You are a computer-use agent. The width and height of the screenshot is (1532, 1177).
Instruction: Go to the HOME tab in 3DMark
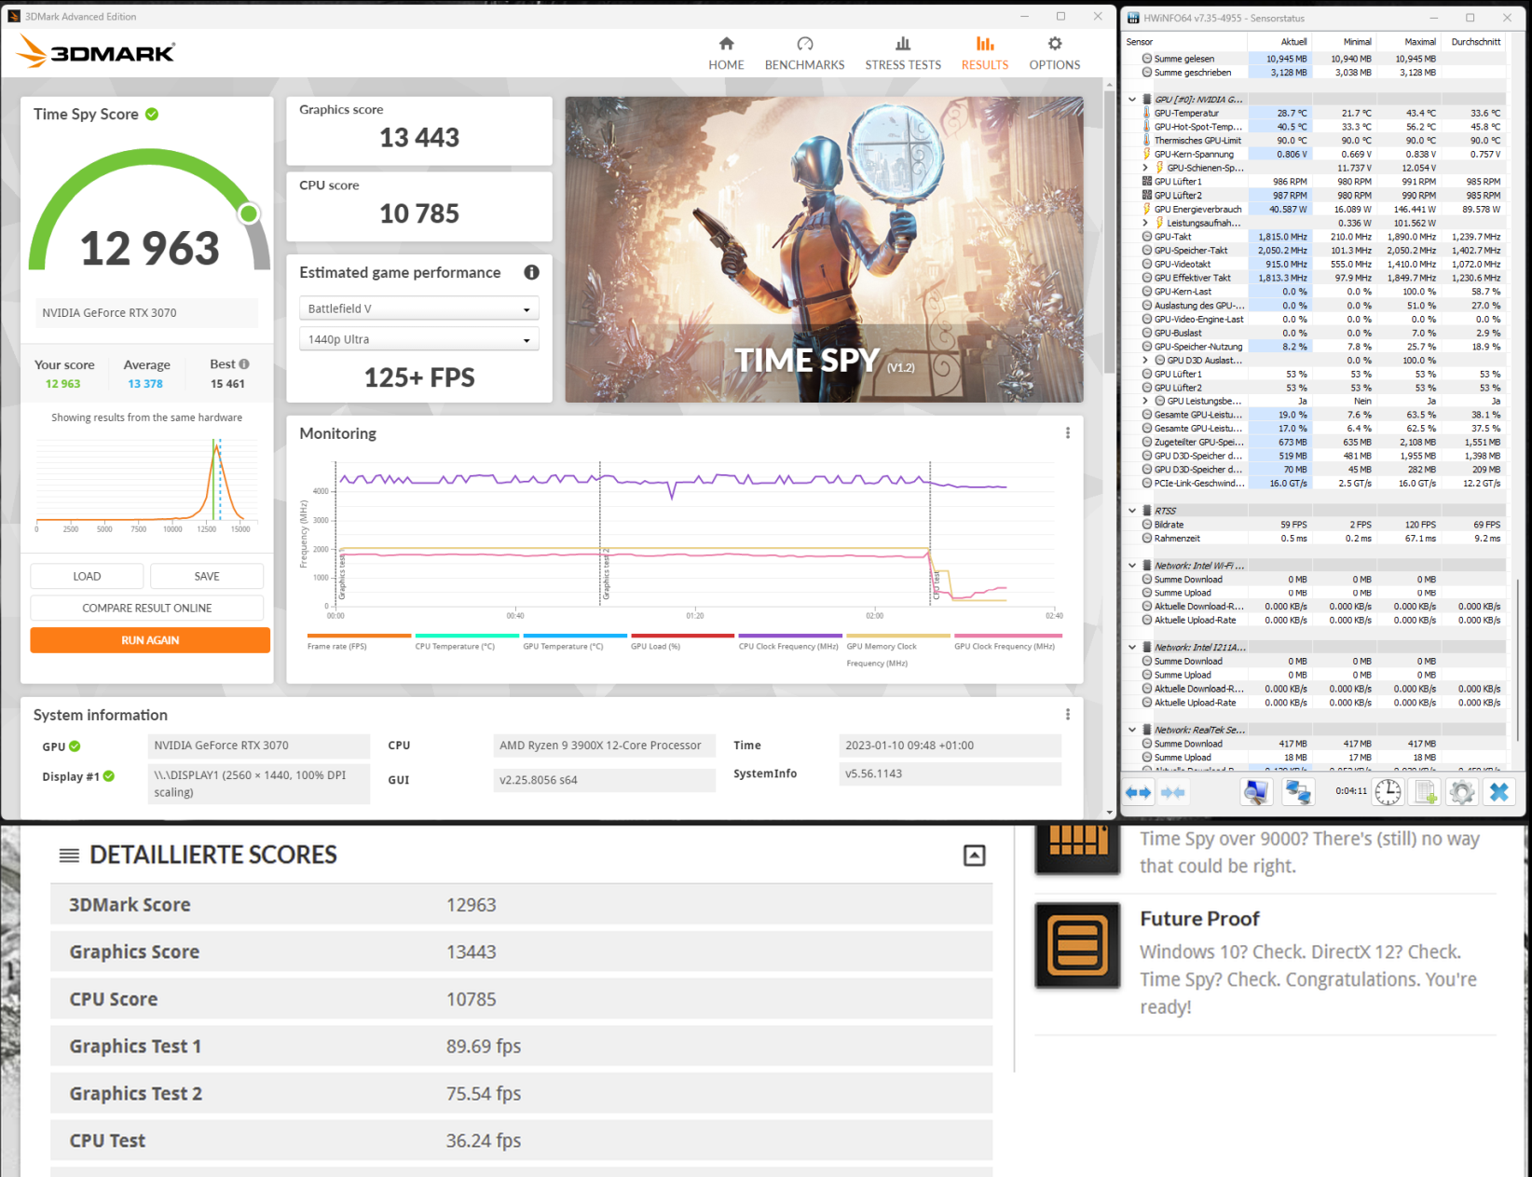[x=726, y=53]
